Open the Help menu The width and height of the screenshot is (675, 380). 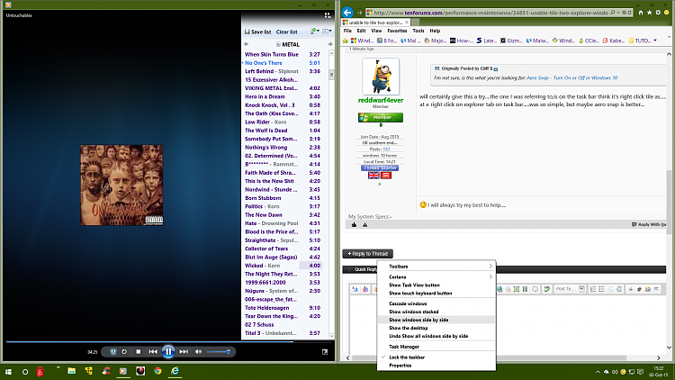pos(435,31)
